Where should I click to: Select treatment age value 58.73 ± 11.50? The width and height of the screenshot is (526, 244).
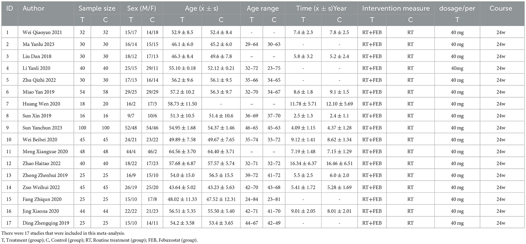coord(182,104)
